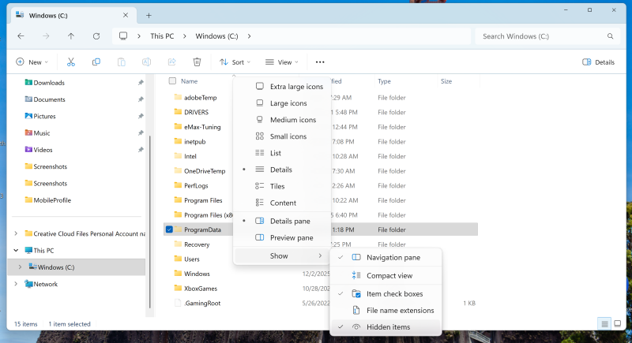
Task: Sort by the Type column header
Action: point(384,81)
